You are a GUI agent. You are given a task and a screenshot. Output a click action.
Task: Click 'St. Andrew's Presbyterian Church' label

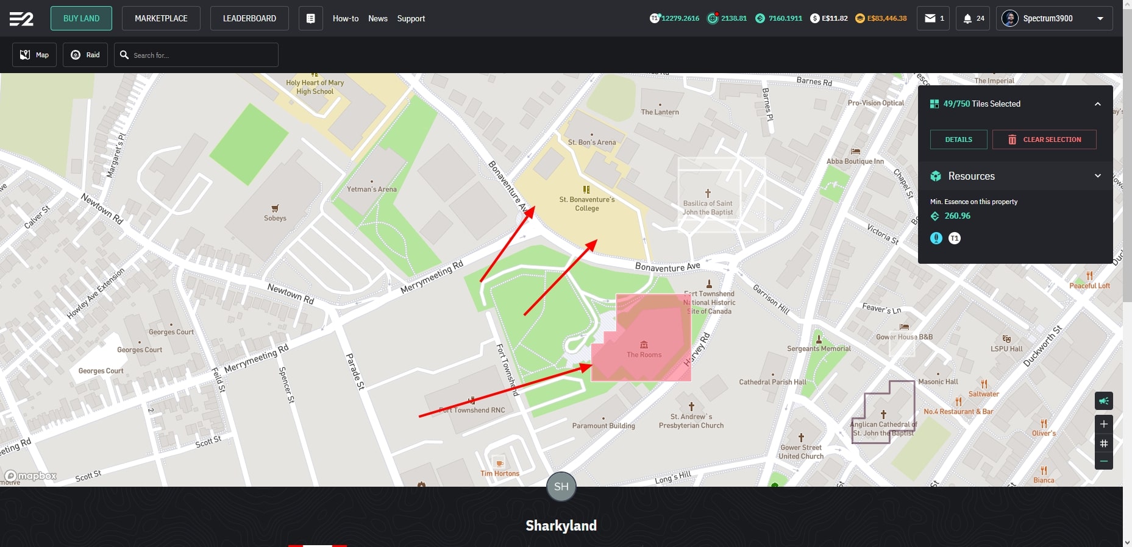691,421
